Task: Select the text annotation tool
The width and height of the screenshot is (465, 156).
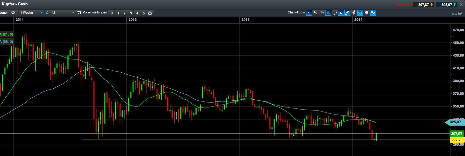Action: [x=322, y=13]
